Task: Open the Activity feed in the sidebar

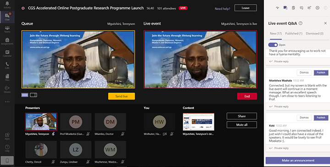Action: (x=7, y=5)
